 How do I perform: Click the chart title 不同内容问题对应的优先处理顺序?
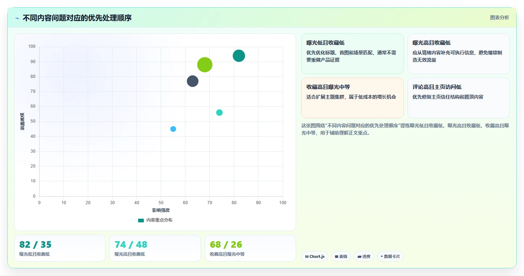point(77,18)
